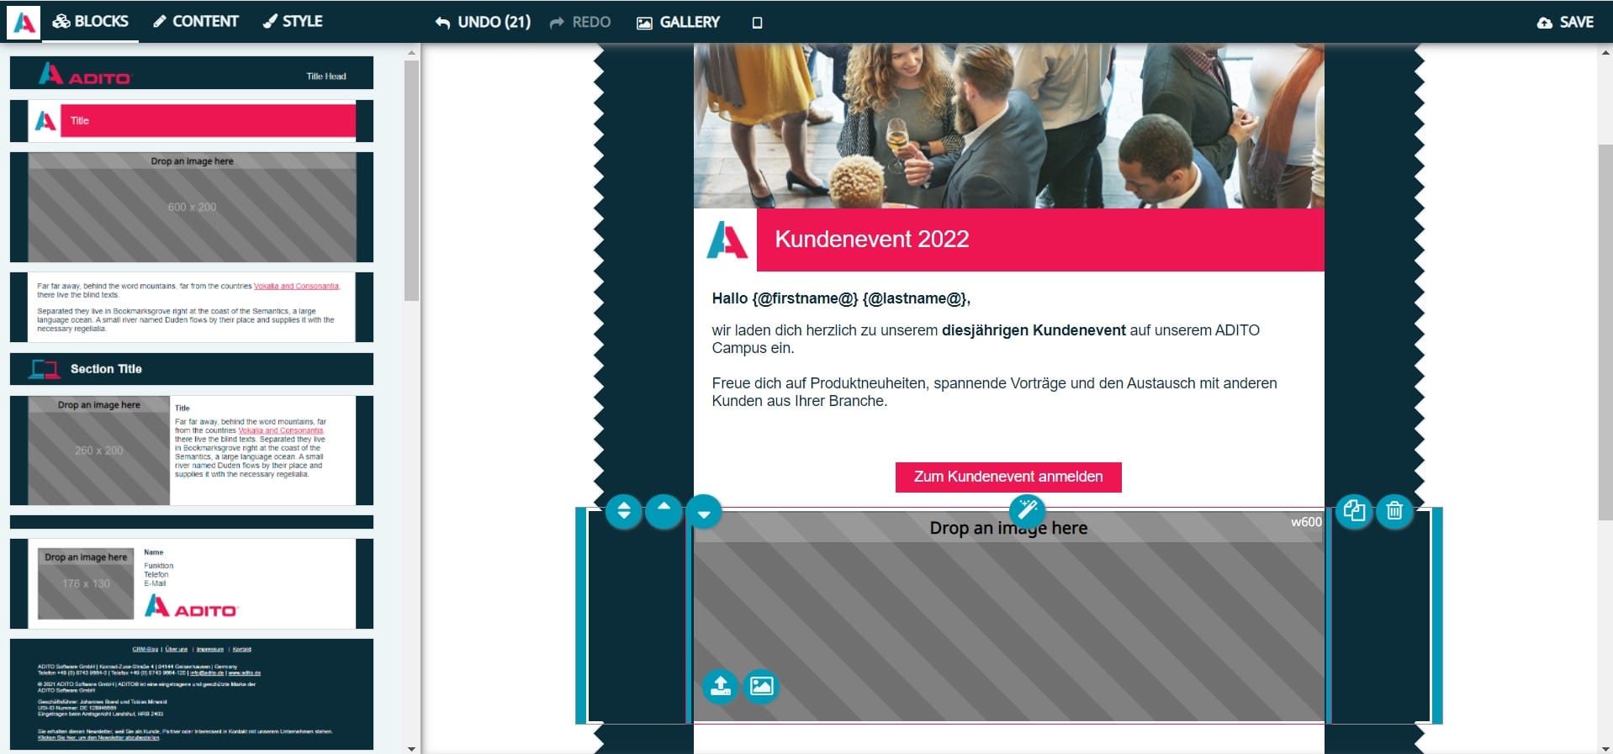Switch to the Content tab

tap(196, 21)
